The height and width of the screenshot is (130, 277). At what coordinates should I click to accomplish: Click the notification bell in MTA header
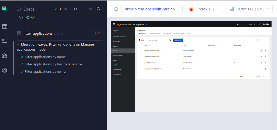(238, 24)
